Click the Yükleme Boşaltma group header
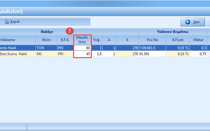 pyautogui.click(x=172, y=31)
